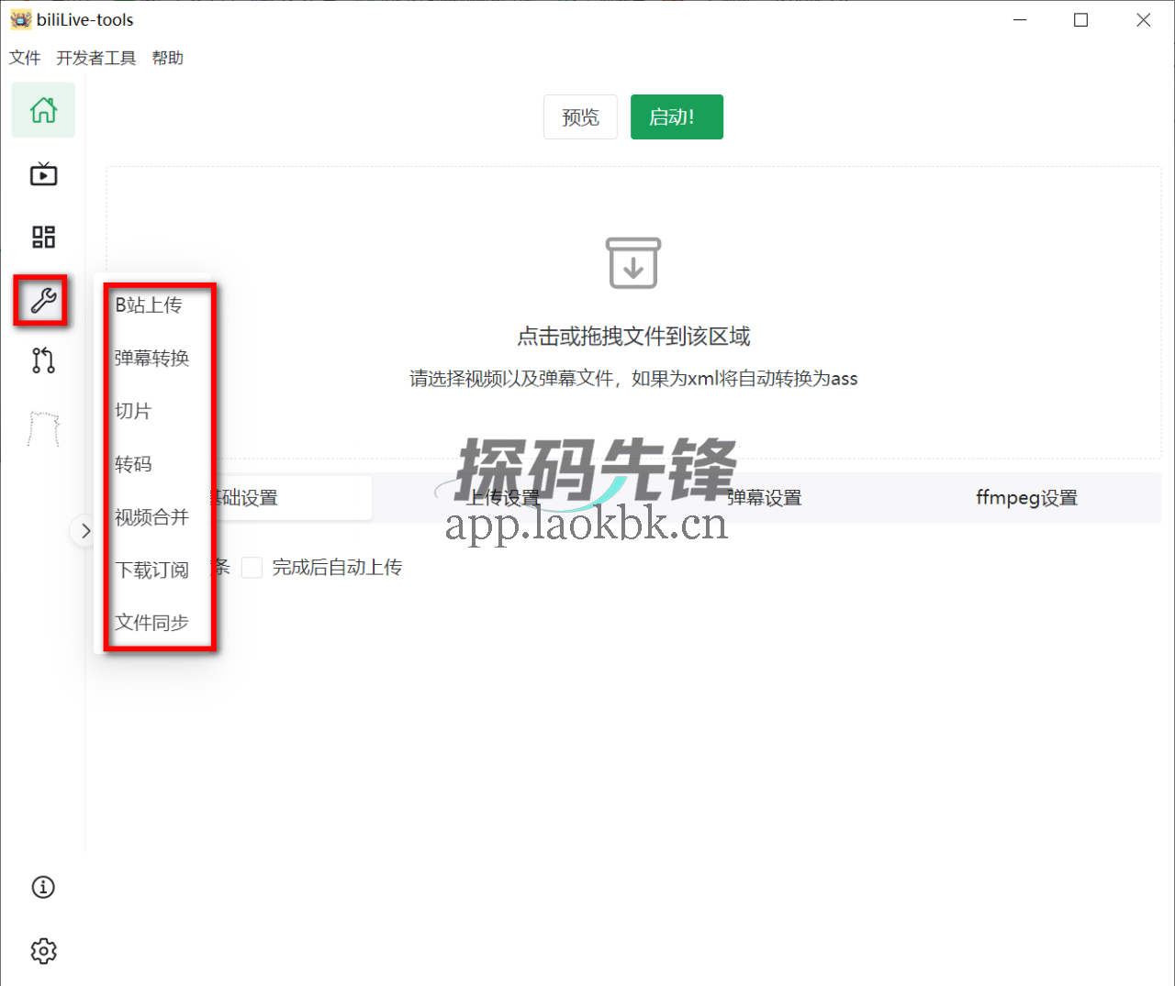Viewport: 1175px width, 986px height.
Task: Toggle 完成后自动上传 checkbox
Action: tap(252, 568)
